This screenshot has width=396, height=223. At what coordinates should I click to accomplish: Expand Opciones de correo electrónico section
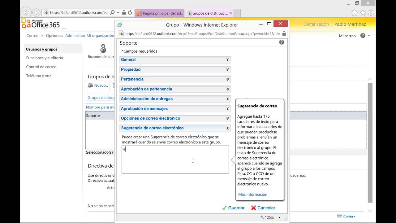175,118
